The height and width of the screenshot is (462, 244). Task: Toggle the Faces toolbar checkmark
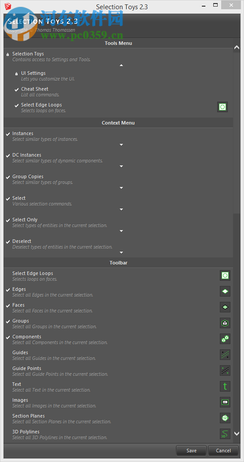coord(8,306)
